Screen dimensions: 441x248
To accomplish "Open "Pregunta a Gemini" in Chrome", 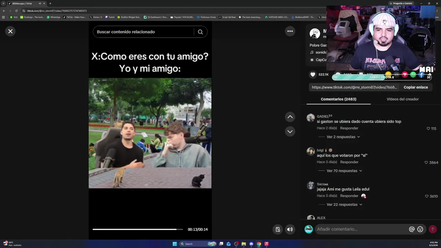I will tap(401, 3).
